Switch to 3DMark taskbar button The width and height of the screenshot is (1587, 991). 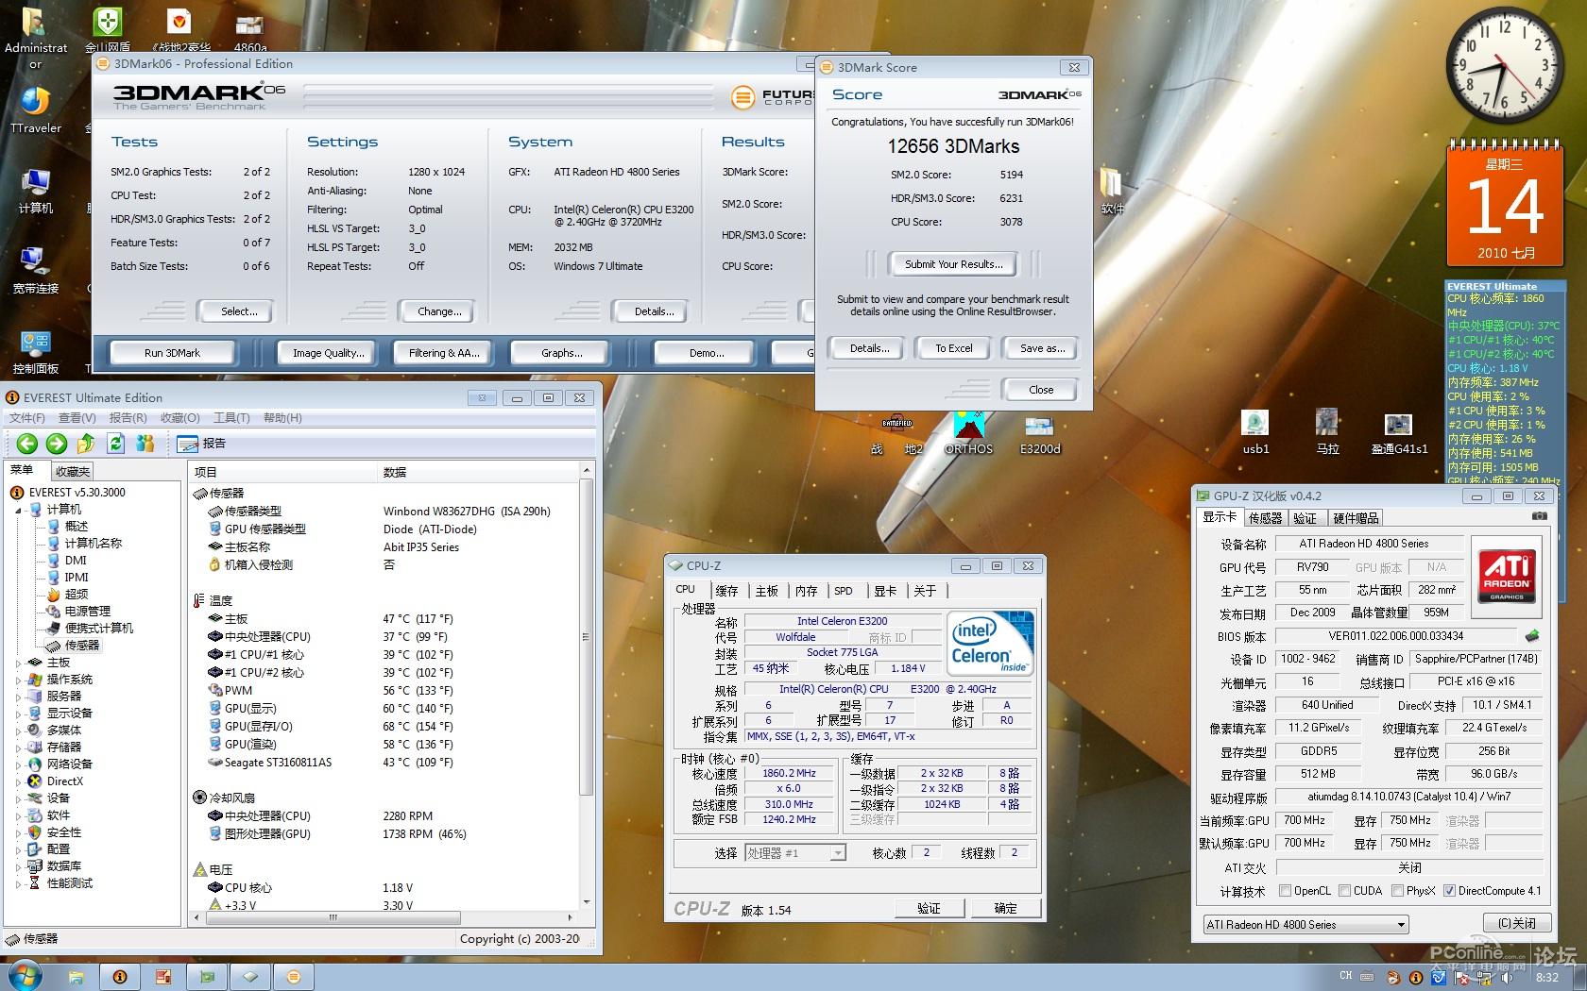click(294, 977)
